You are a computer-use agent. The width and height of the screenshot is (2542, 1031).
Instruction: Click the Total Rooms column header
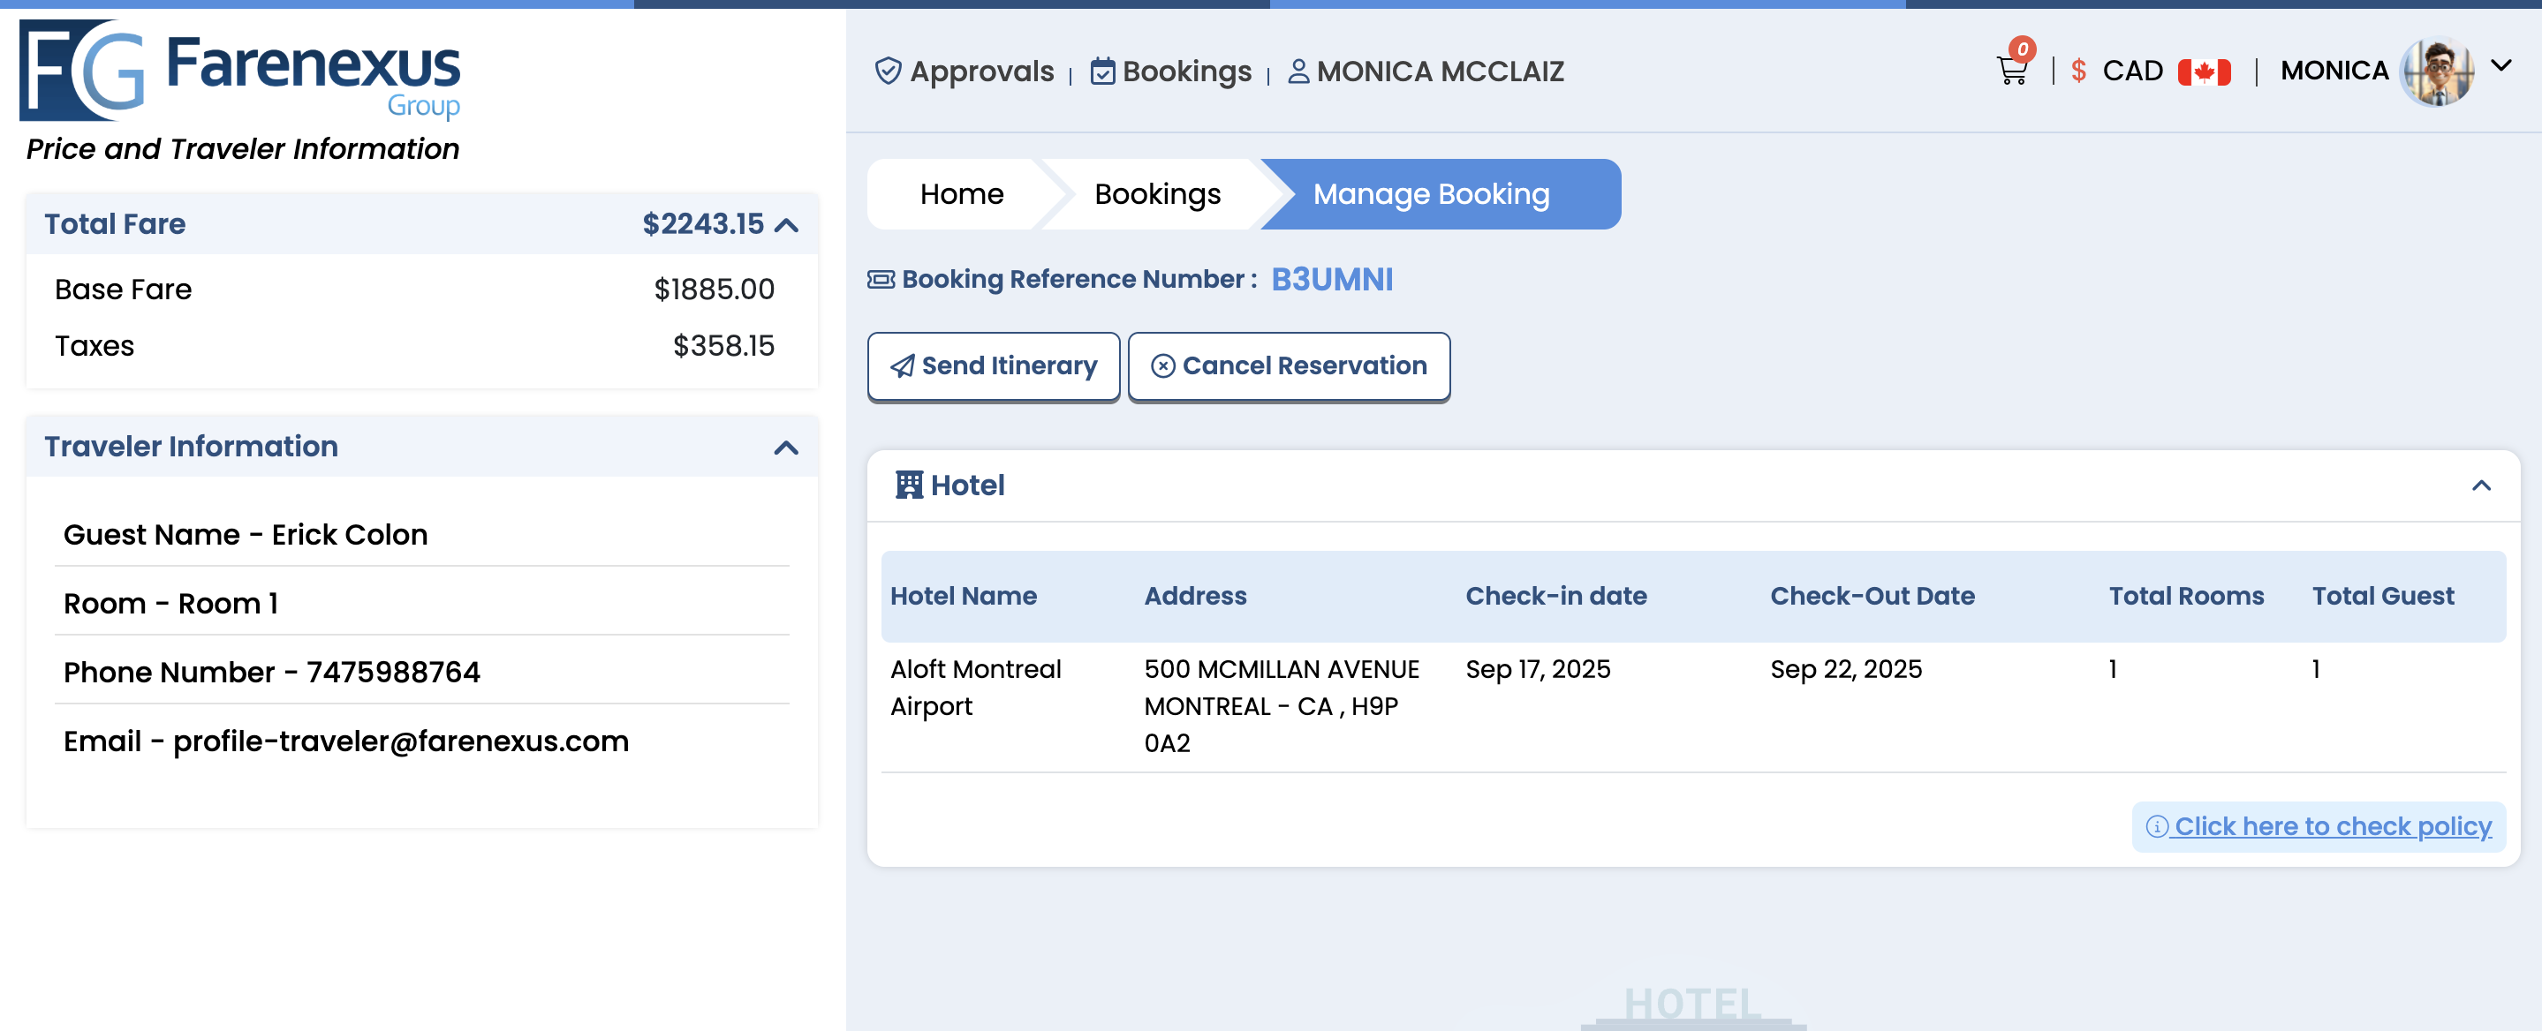(x=2186, y=596)
